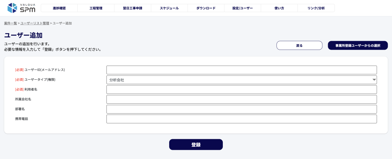This screenshot has height=159, width=392.
Task: Click the VALQUA SPM logo
Action: coord(21,8)
